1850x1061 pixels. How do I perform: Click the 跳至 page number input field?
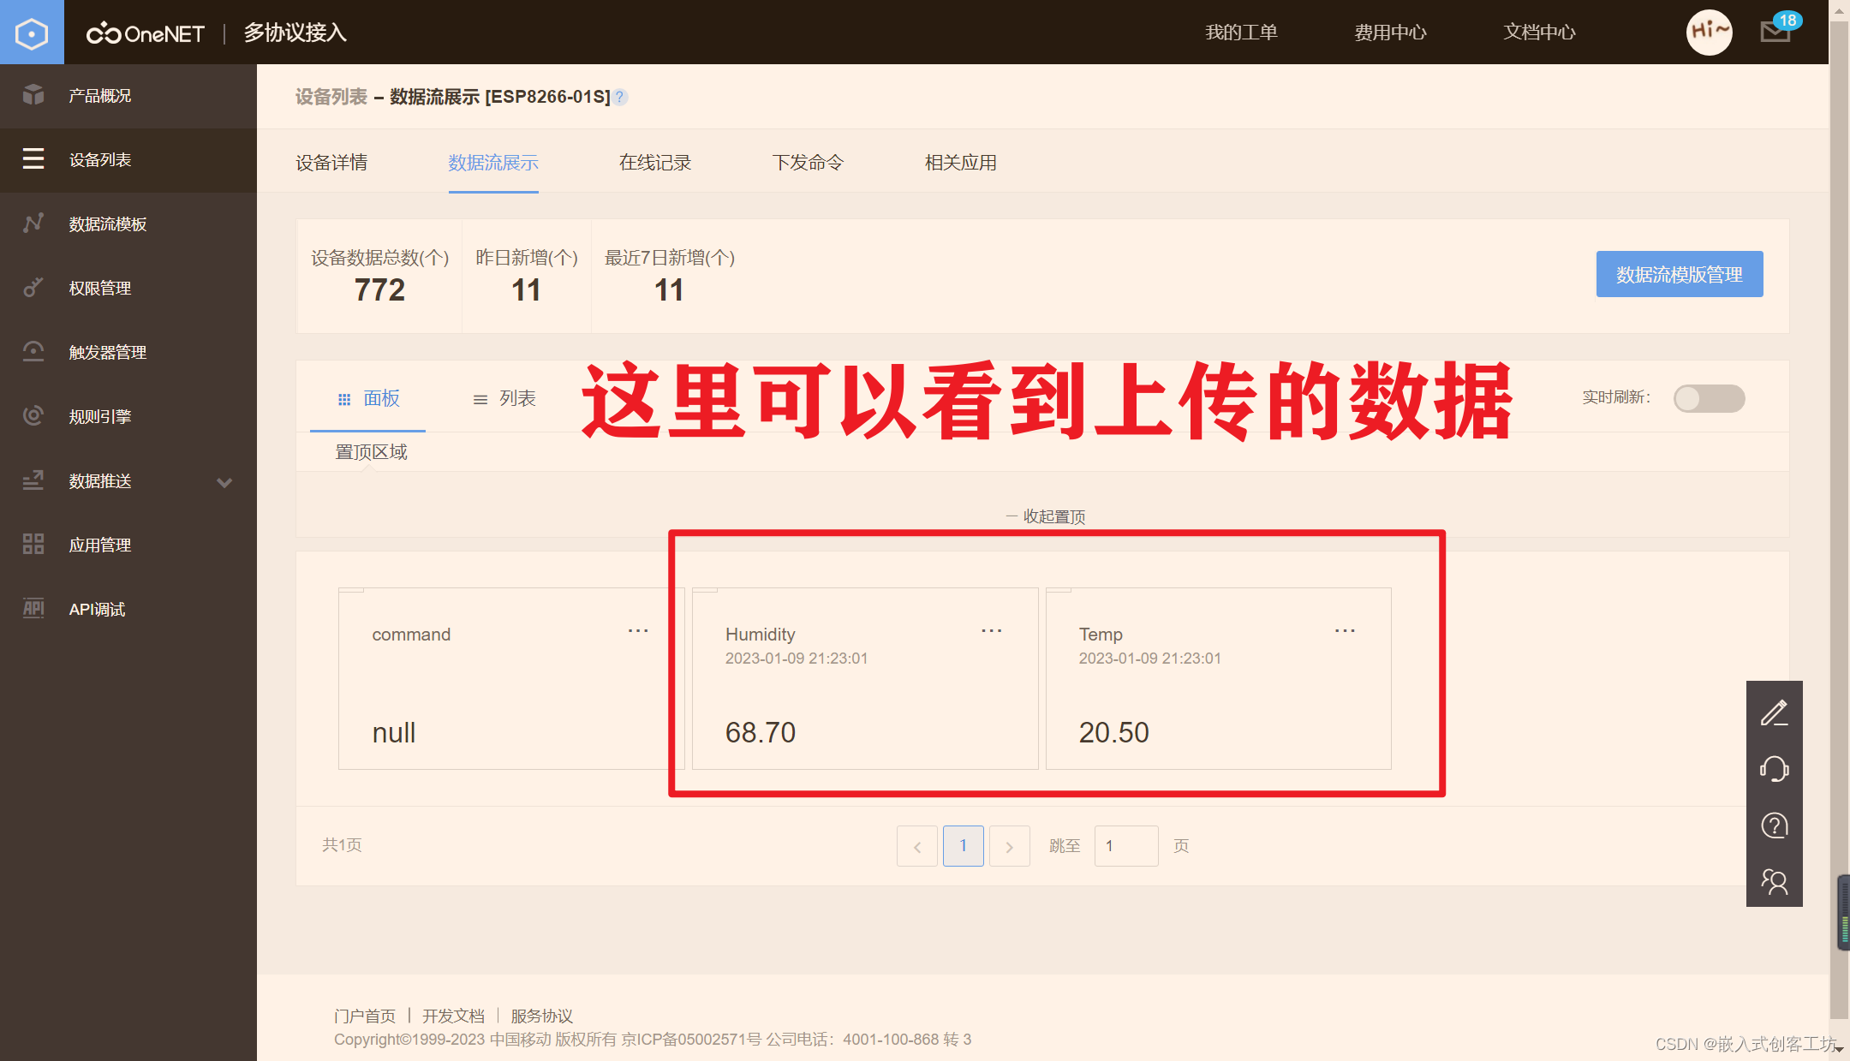(1126, 845)
